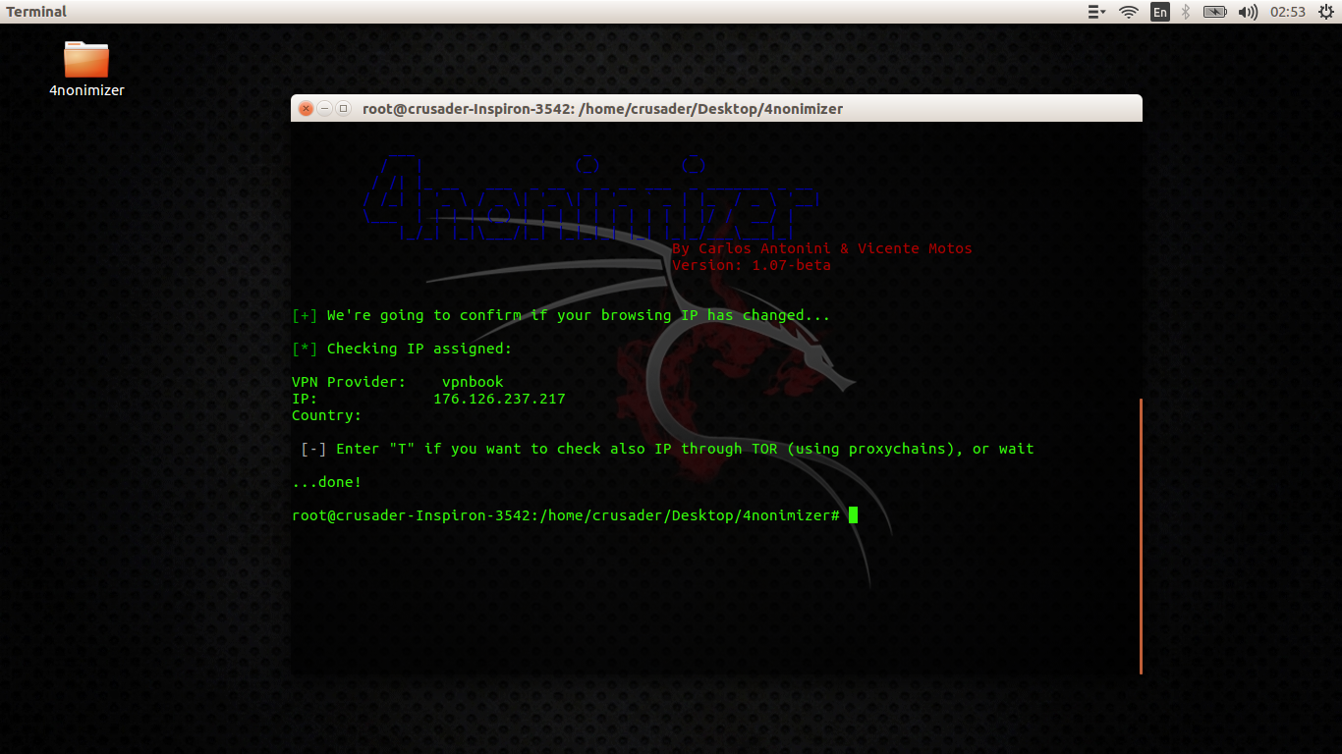Minimize the terminal window
The image size is (1342, 754).
click(x=324, y=109)
